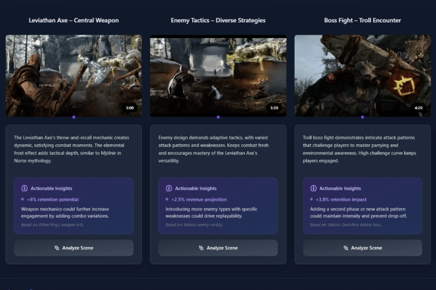Image resolution: width=436 pixels, height=290 pixels.
Task: Click the sparkle icon beside Enemy Tactics' Analyze Scene
Action: (201, 248)
